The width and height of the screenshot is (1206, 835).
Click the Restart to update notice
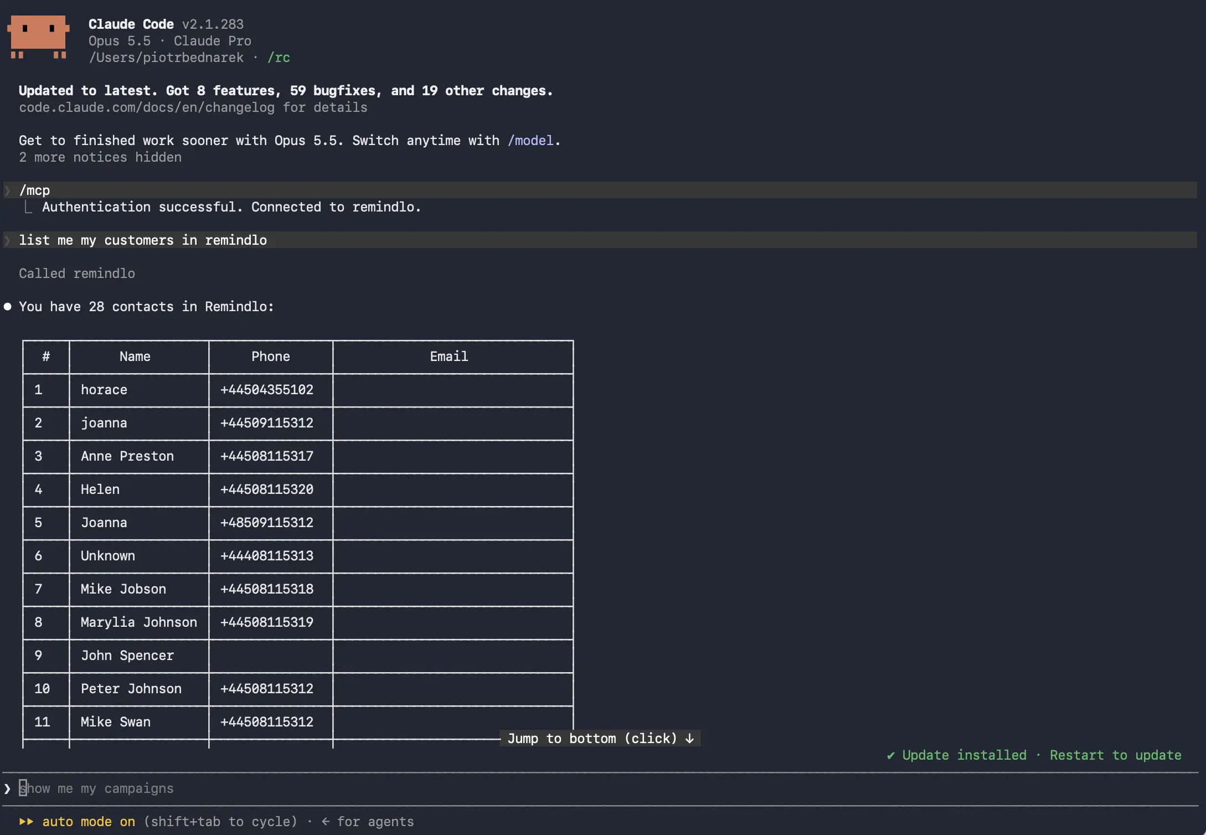coord(1115,755)
